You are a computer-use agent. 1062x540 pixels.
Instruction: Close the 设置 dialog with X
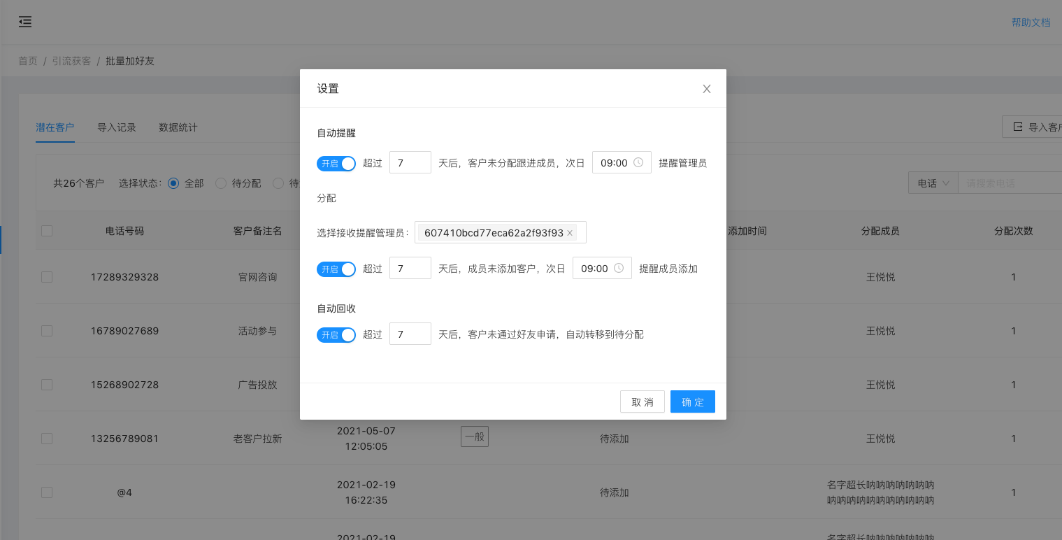pos(707,89)
